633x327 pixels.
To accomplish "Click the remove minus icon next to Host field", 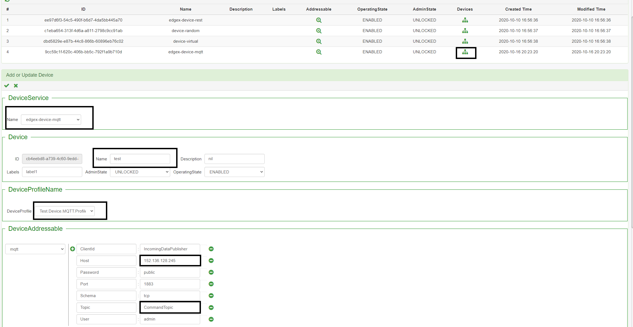I will [211, 260].
